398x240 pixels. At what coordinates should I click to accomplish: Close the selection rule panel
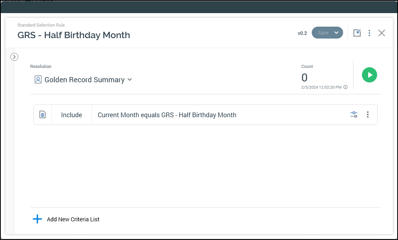pos(382,33)
